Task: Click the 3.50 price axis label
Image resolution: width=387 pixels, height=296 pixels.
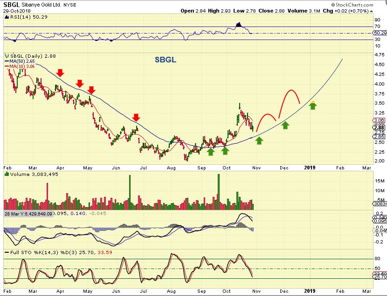Action: 380,103
